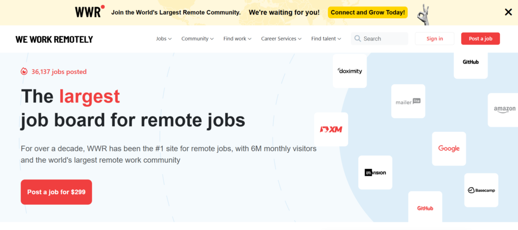Click the search magnifier icon
This screenshot has width=518, height=230.
(x=358, y=38)
